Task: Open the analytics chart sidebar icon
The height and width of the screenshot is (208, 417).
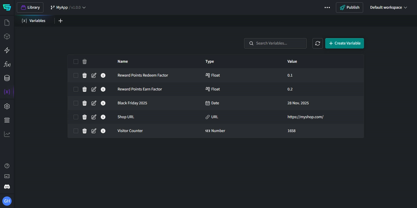Action: coord(7,134)
